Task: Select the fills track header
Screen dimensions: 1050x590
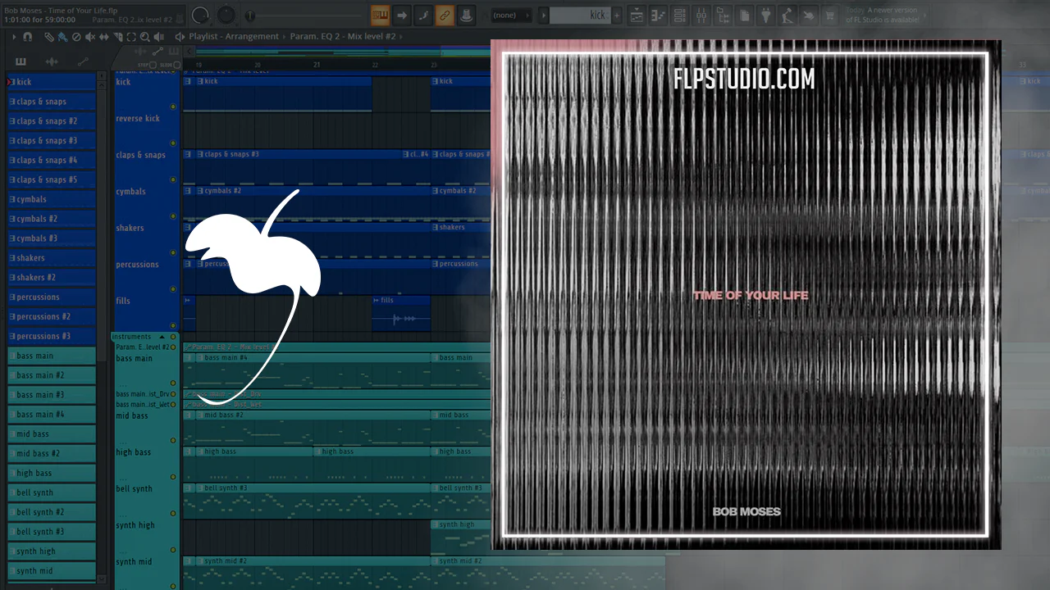Action: pos(147,313)
